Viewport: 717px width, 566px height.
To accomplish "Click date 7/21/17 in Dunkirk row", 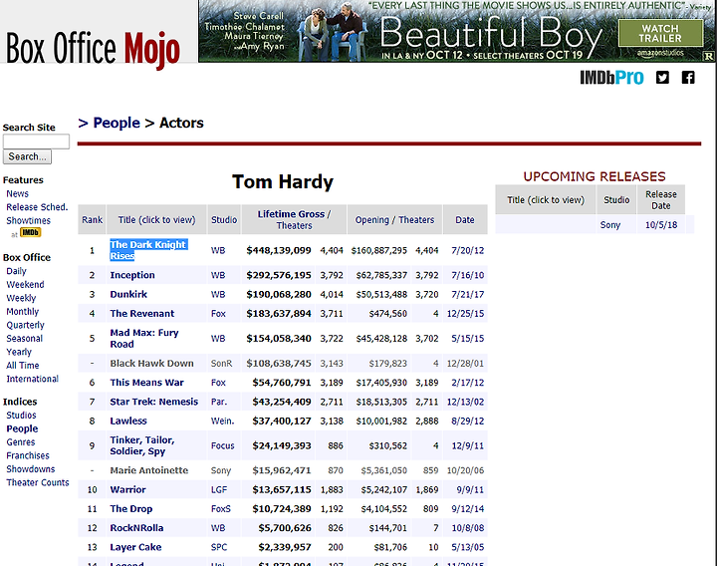I will [467, 294].
